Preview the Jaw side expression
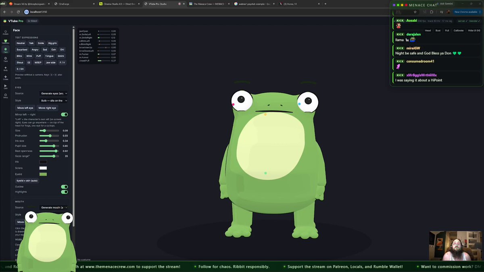 point(51,62)
